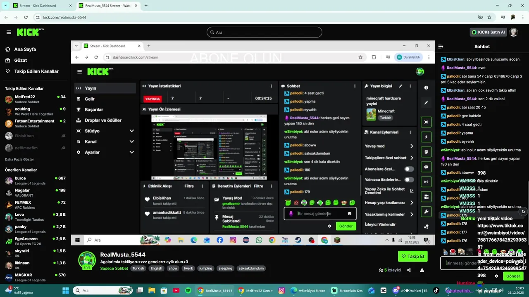The width and height of the screenshot is (529, 297).
Task: Open the burce recommended channel
Action: (35, 181)
